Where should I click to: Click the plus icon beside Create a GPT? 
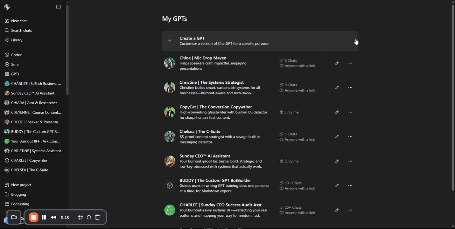pos(170,41)
